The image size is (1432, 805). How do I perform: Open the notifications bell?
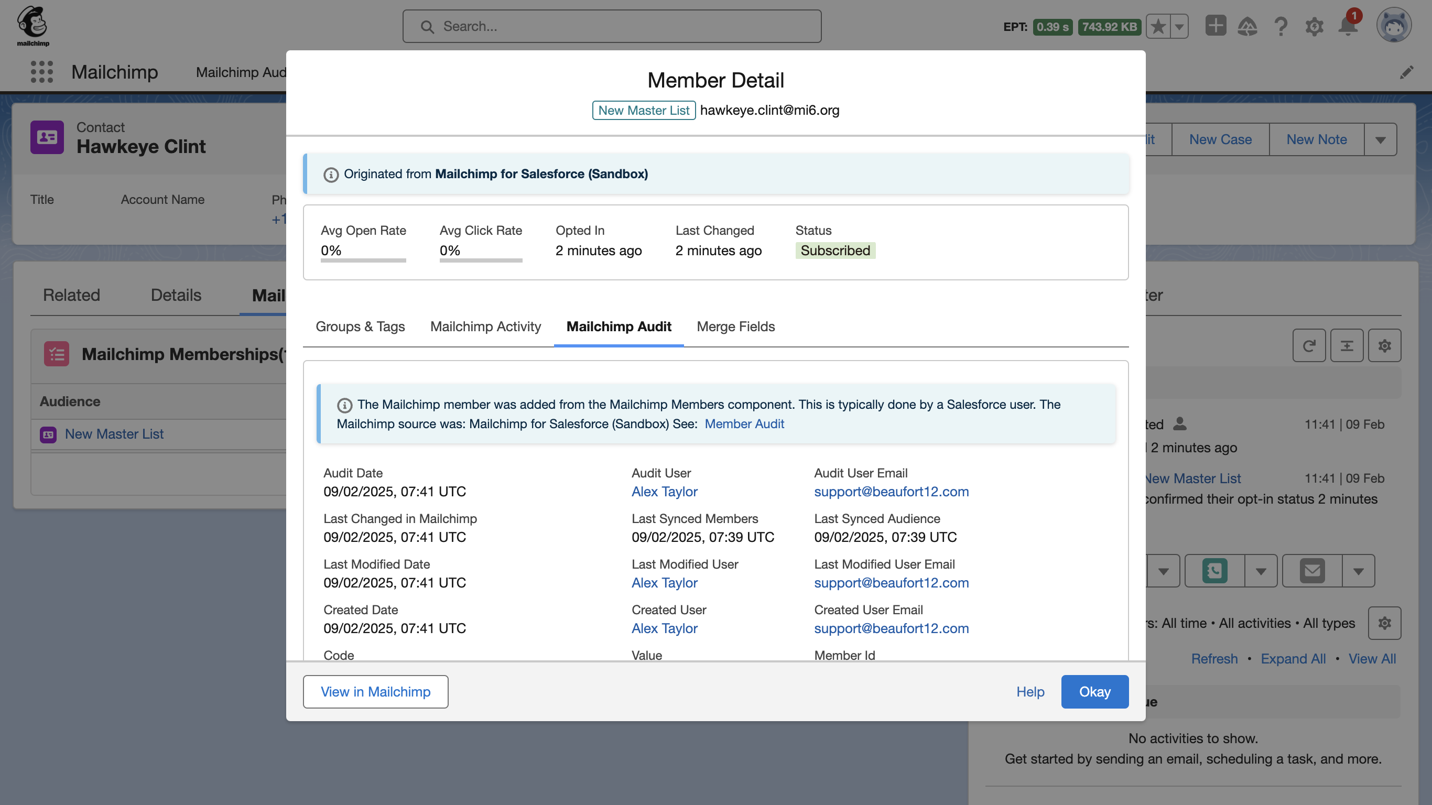pos(1348,26)
